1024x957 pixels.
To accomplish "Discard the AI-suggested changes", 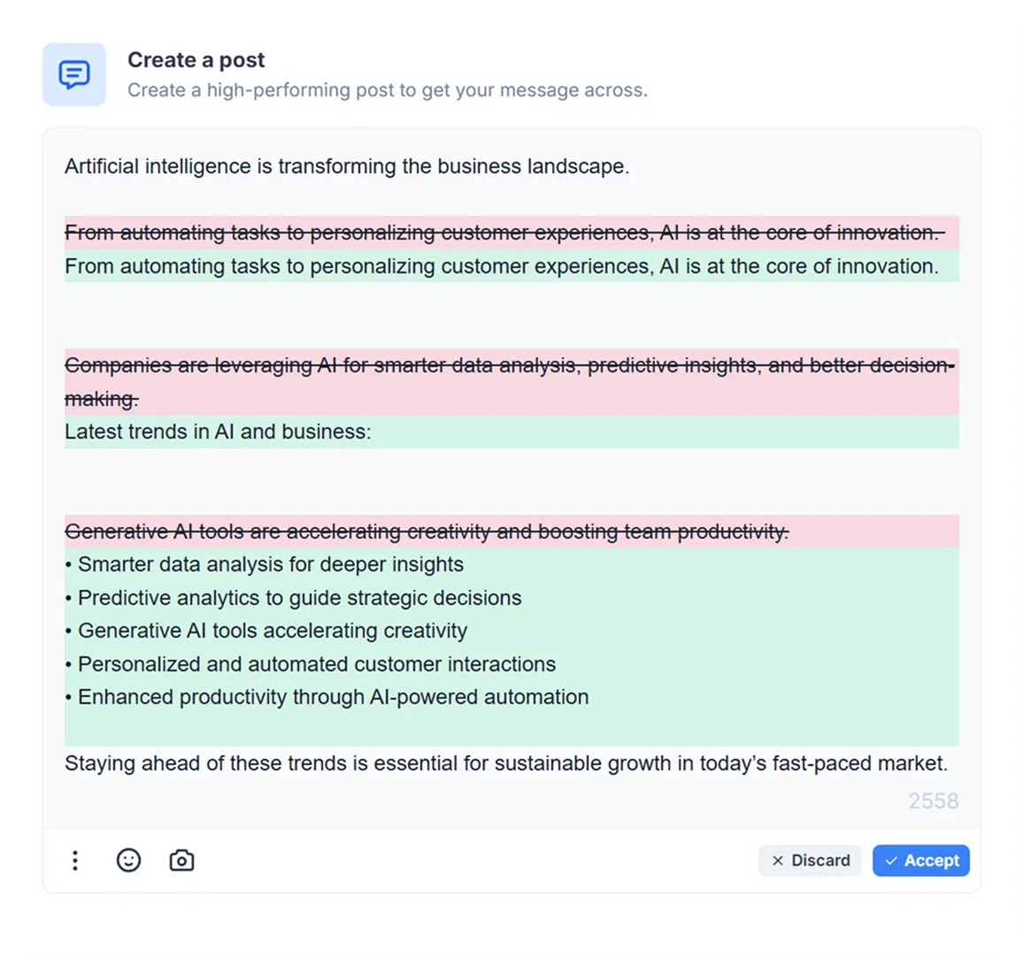I will tap(810, 861).
